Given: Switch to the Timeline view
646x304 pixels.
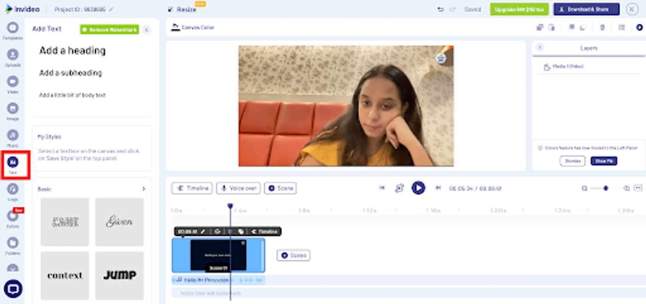Looking at the screenshot, I should tap(192, 188).
